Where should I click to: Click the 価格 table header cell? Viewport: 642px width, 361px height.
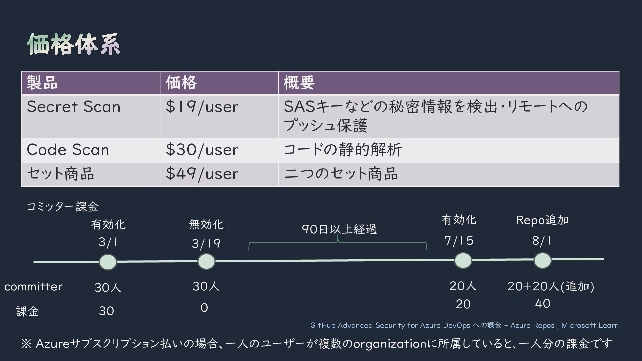tap(219, 83)
